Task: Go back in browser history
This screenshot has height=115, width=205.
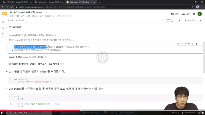Action: [x=3, y=7]
